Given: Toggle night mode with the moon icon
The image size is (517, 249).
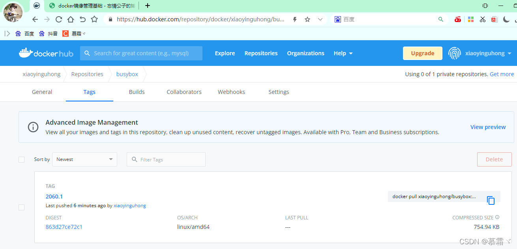Looking at the screenshot, I should click(506, 19).
